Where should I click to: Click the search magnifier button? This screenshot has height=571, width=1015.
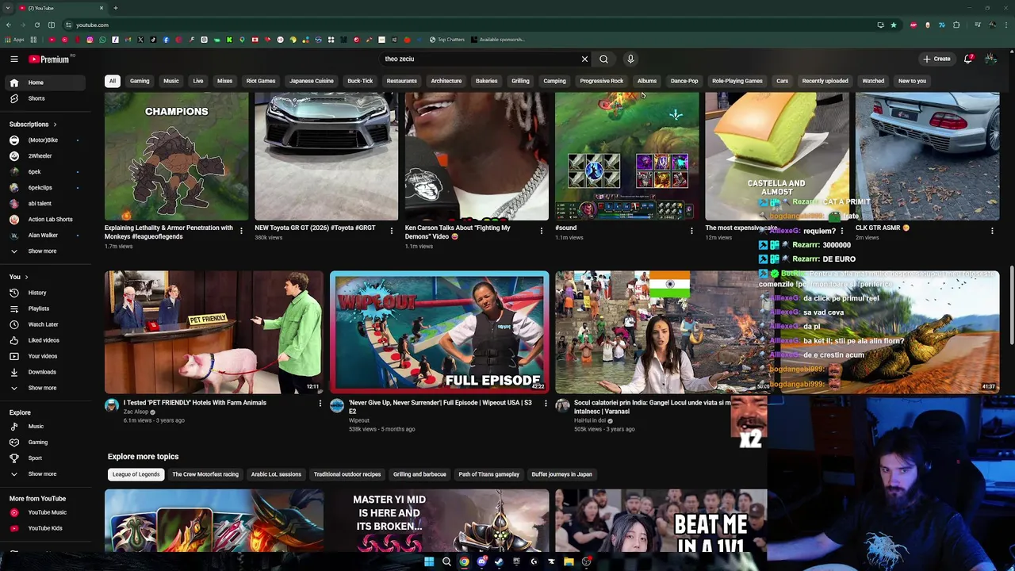coord(603,59)
